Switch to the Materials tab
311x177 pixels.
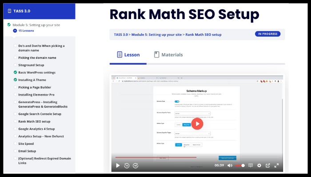click(168, 55)
